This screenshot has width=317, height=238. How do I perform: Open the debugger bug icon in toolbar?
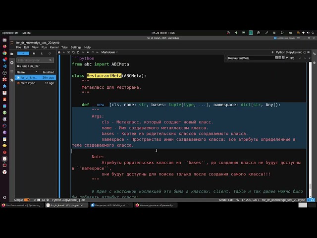[272, 52]
